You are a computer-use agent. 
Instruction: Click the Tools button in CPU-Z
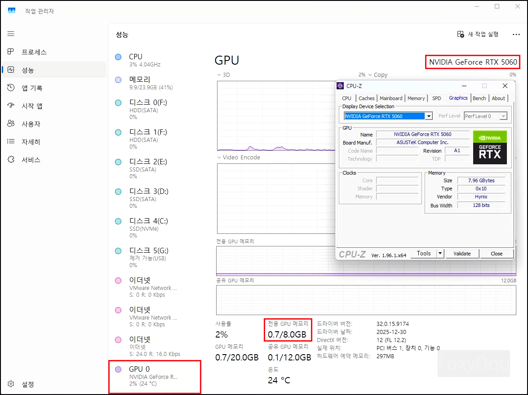tap(424, 253)
